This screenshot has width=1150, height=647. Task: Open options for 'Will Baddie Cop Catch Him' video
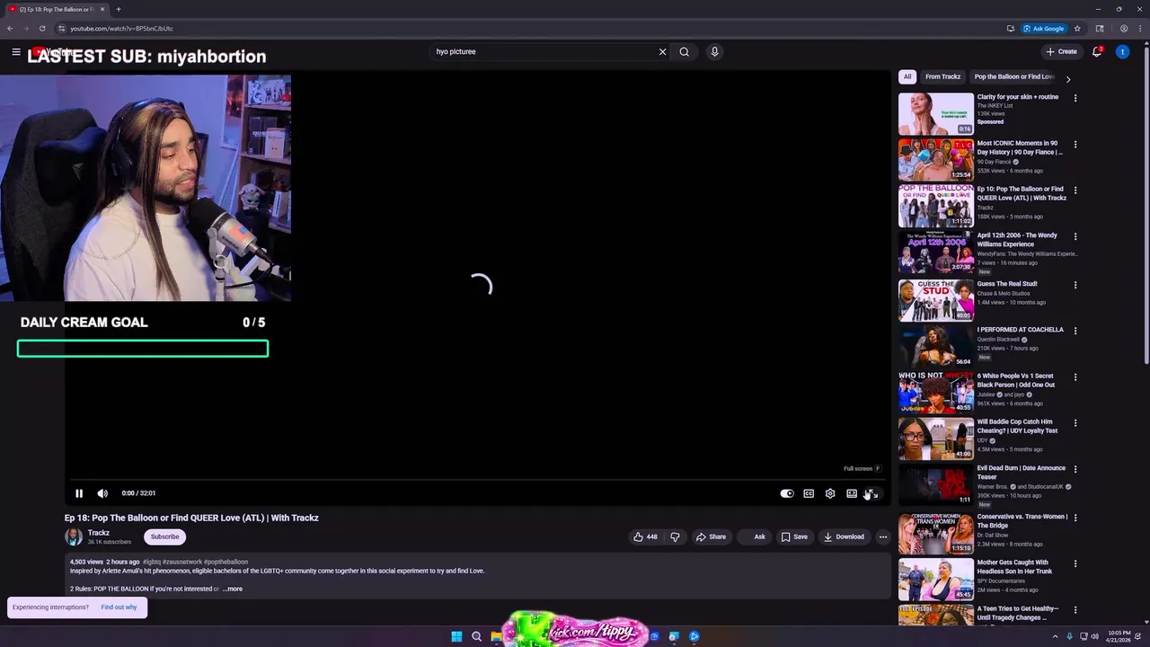(x=1075, y=423)
